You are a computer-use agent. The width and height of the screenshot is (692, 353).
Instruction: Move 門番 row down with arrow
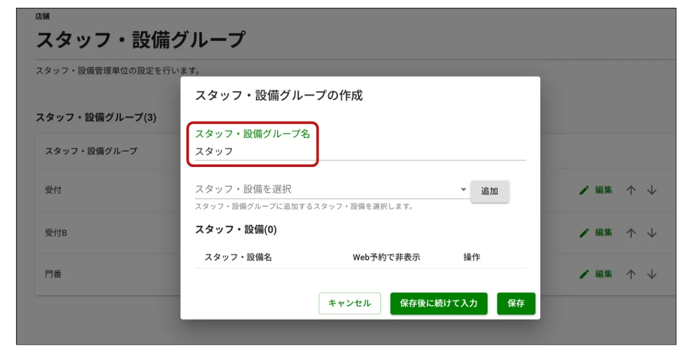click(x=652, y=274)
